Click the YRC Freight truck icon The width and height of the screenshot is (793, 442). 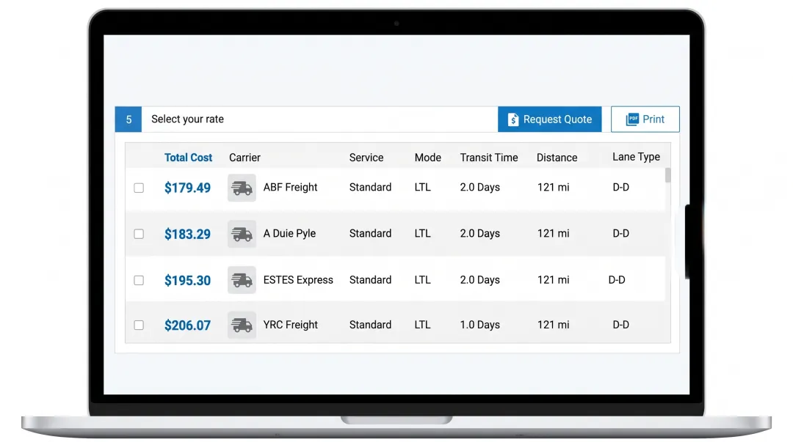pyautogui.click(x=242, y=325)
